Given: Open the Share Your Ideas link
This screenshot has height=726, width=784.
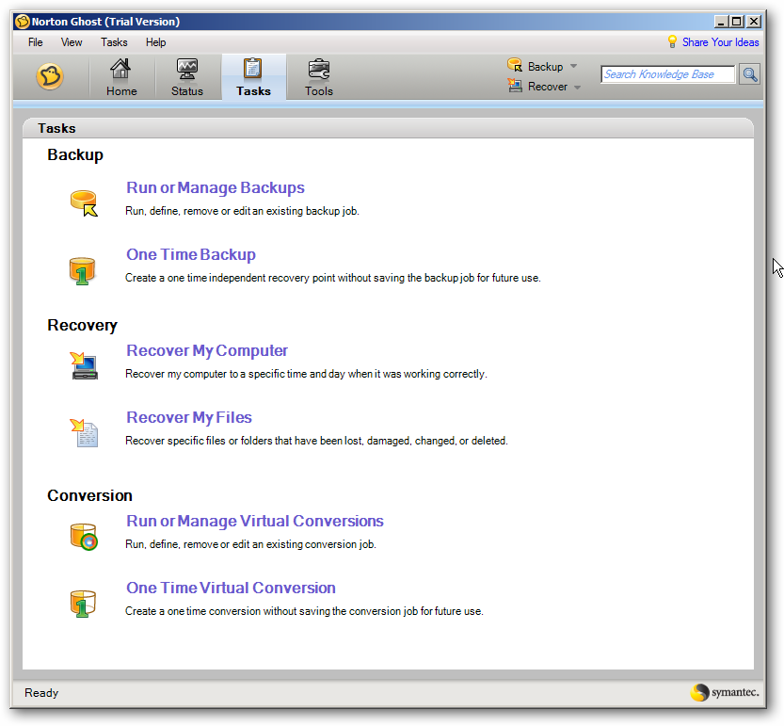Looking at the screenshot, I should click(x=721, y=42).
